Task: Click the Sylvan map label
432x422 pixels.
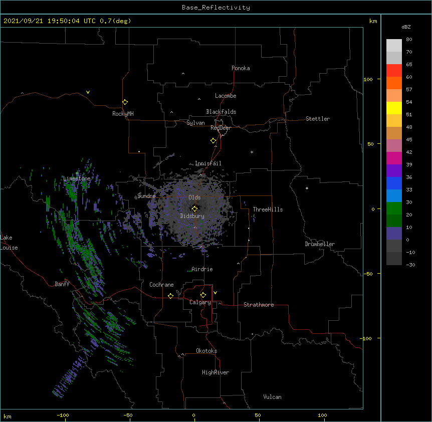Action: click(195, 123)
